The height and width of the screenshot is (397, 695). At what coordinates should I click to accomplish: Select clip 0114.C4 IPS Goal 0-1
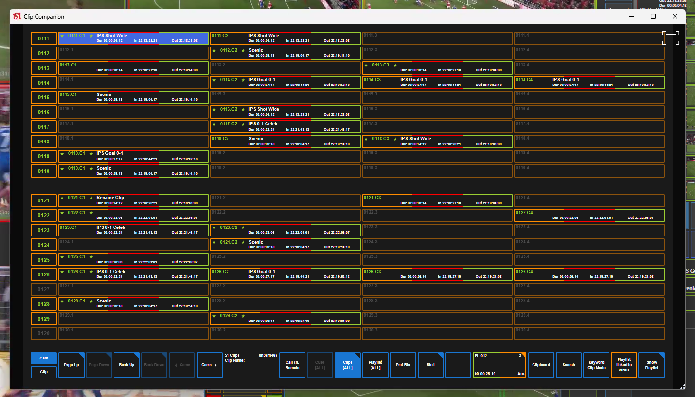[x=590, y=83]
